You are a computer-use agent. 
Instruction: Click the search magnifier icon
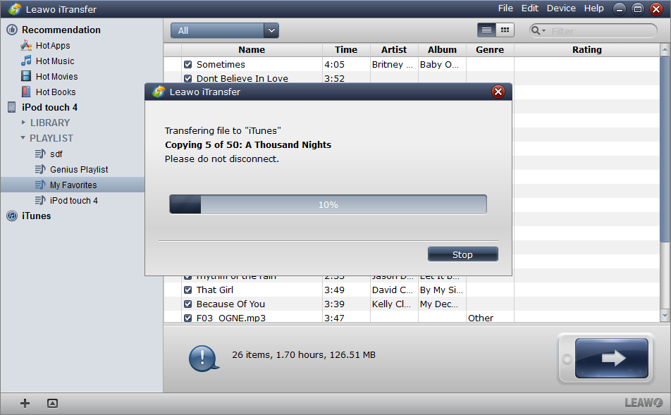(536, 30)
